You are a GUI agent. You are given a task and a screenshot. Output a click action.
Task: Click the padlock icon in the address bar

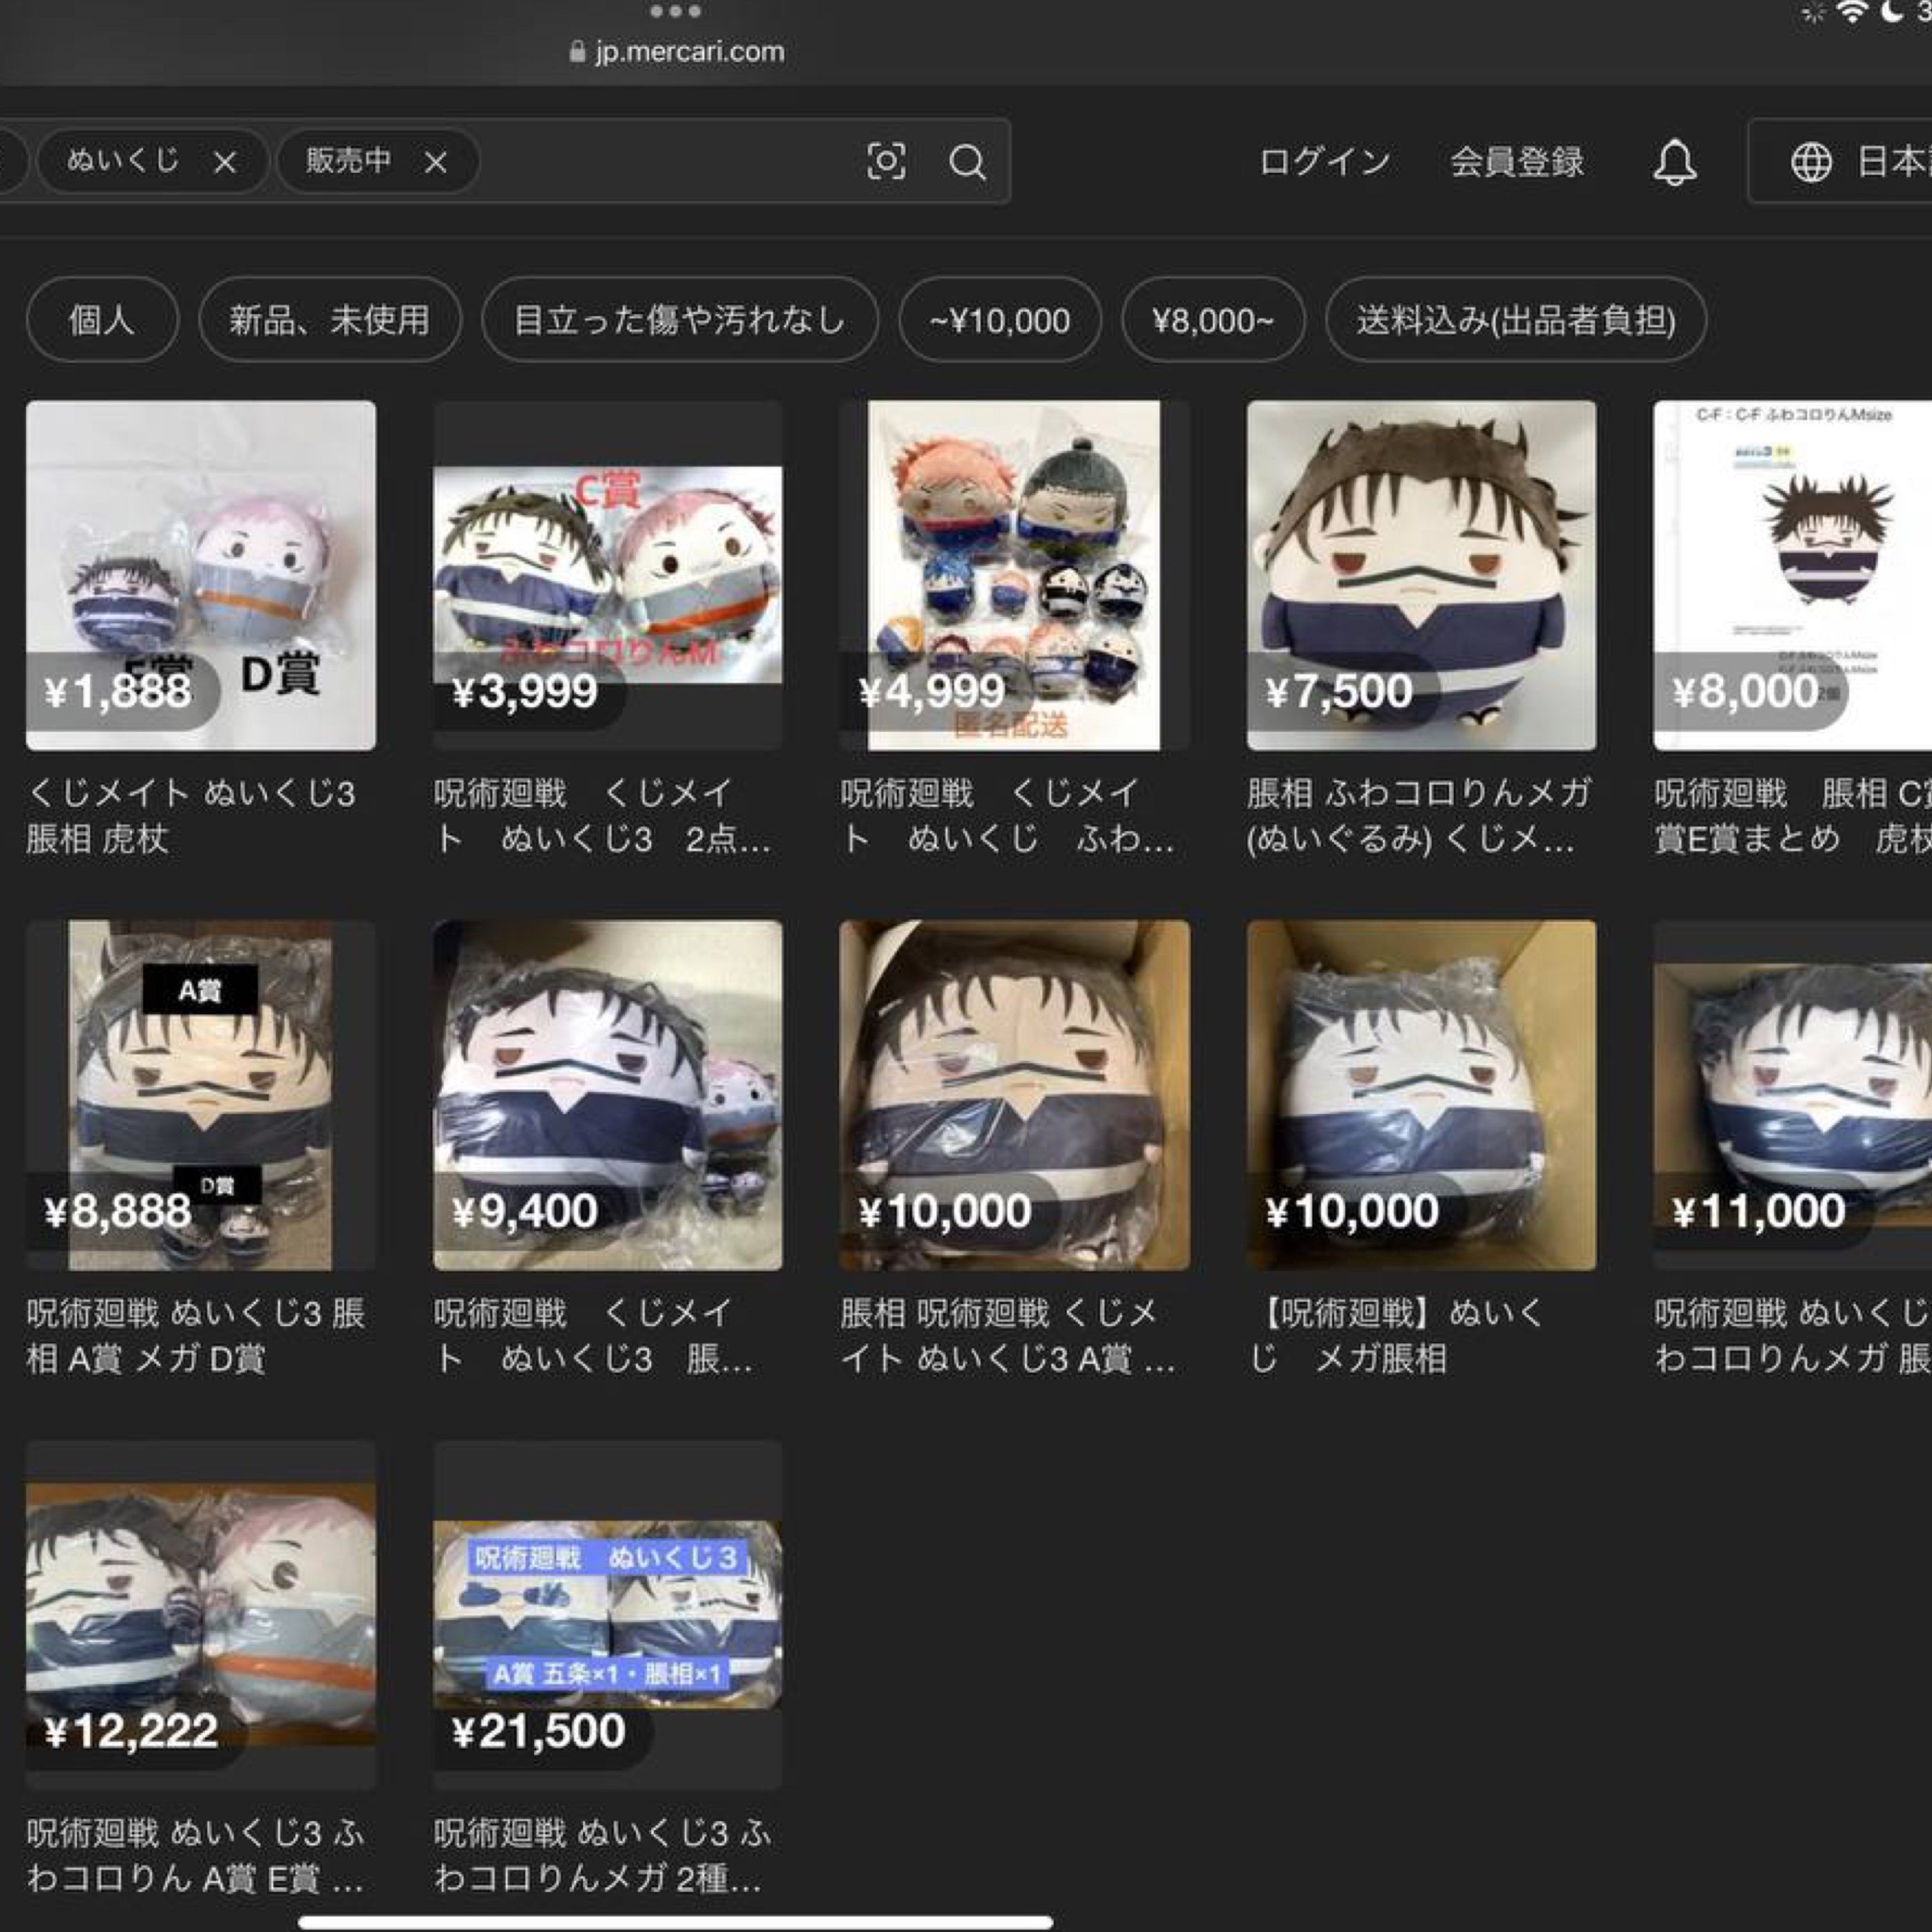578,51
